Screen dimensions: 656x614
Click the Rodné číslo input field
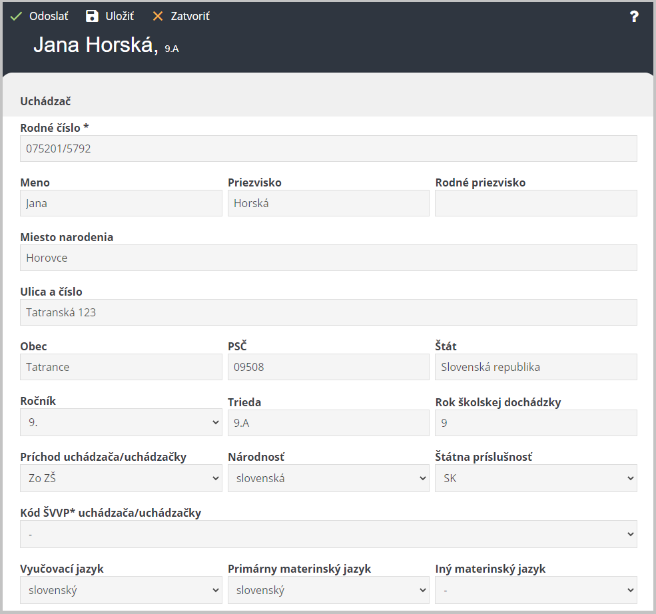click(x=328, y=149)
